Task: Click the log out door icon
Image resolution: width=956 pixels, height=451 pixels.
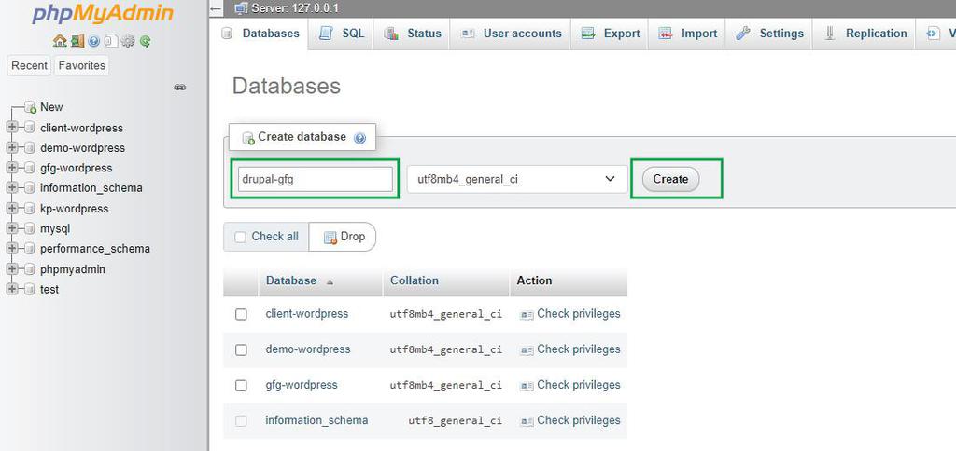Action: [x=77, y=41]
